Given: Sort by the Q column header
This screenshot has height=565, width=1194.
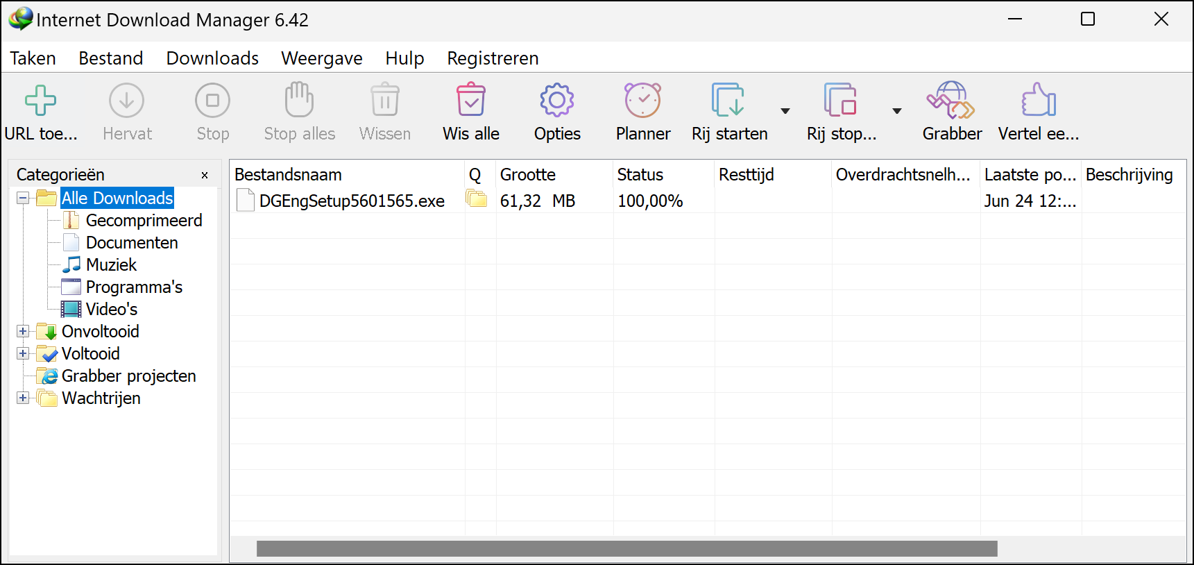Looking at the screenshot, I should click(480, 175).
